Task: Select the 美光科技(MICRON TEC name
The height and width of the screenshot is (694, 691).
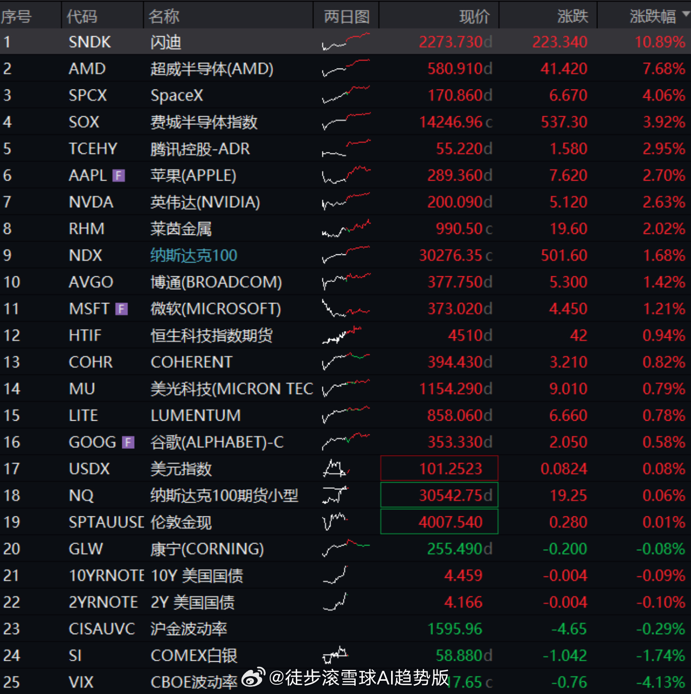Action: tap(231, 389)
